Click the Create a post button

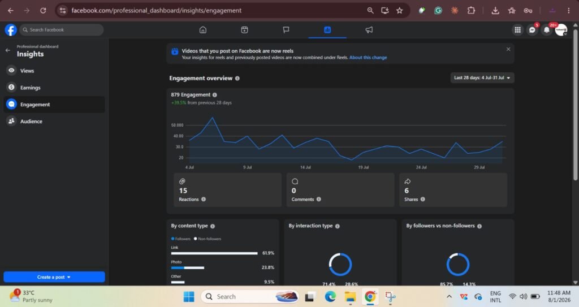tap(54, 277)
